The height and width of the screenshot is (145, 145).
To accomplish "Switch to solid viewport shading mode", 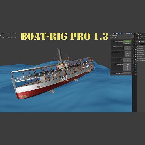I will (x=128, y=33).
